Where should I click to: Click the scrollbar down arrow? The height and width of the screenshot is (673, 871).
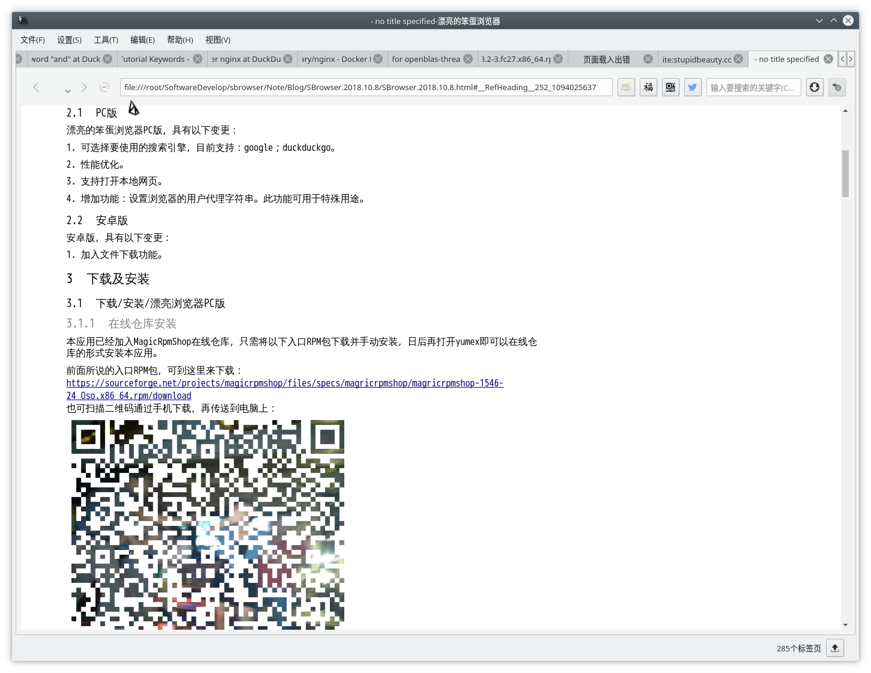pyautogui.click(x=845, y=625)
